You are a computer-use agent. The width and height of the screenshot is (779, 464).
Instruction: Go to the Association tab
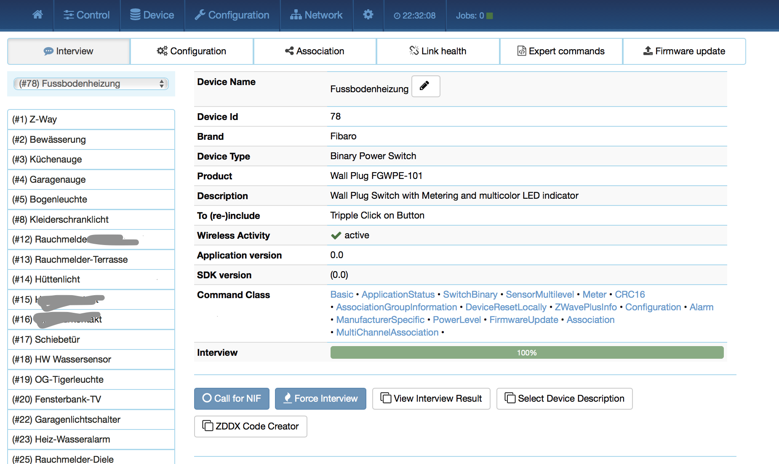[x=315, y=51]
